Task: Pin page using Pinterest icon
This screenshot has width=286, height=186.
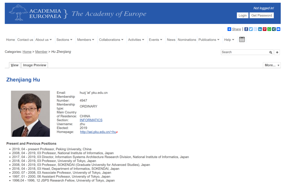Action: 265,29
